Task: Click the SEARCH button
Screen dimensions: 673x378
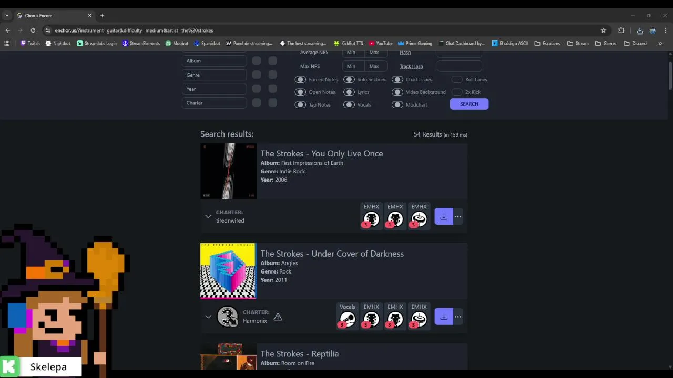Action: tap(469, 104)
